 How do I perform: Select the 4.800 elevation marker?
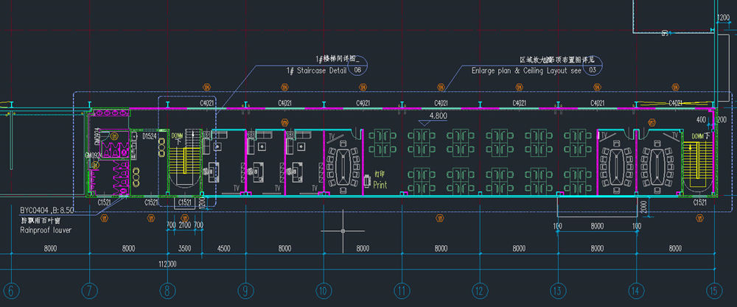click(438, 116)
